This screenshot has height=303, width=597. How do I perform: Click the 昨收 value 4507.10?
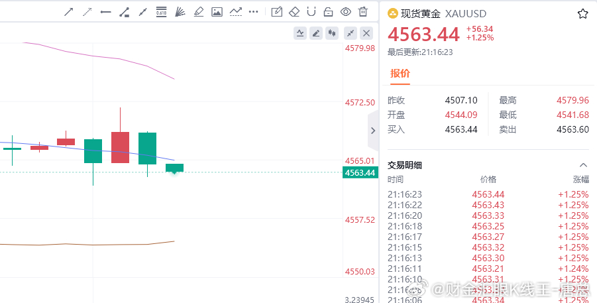click(461, 100)
